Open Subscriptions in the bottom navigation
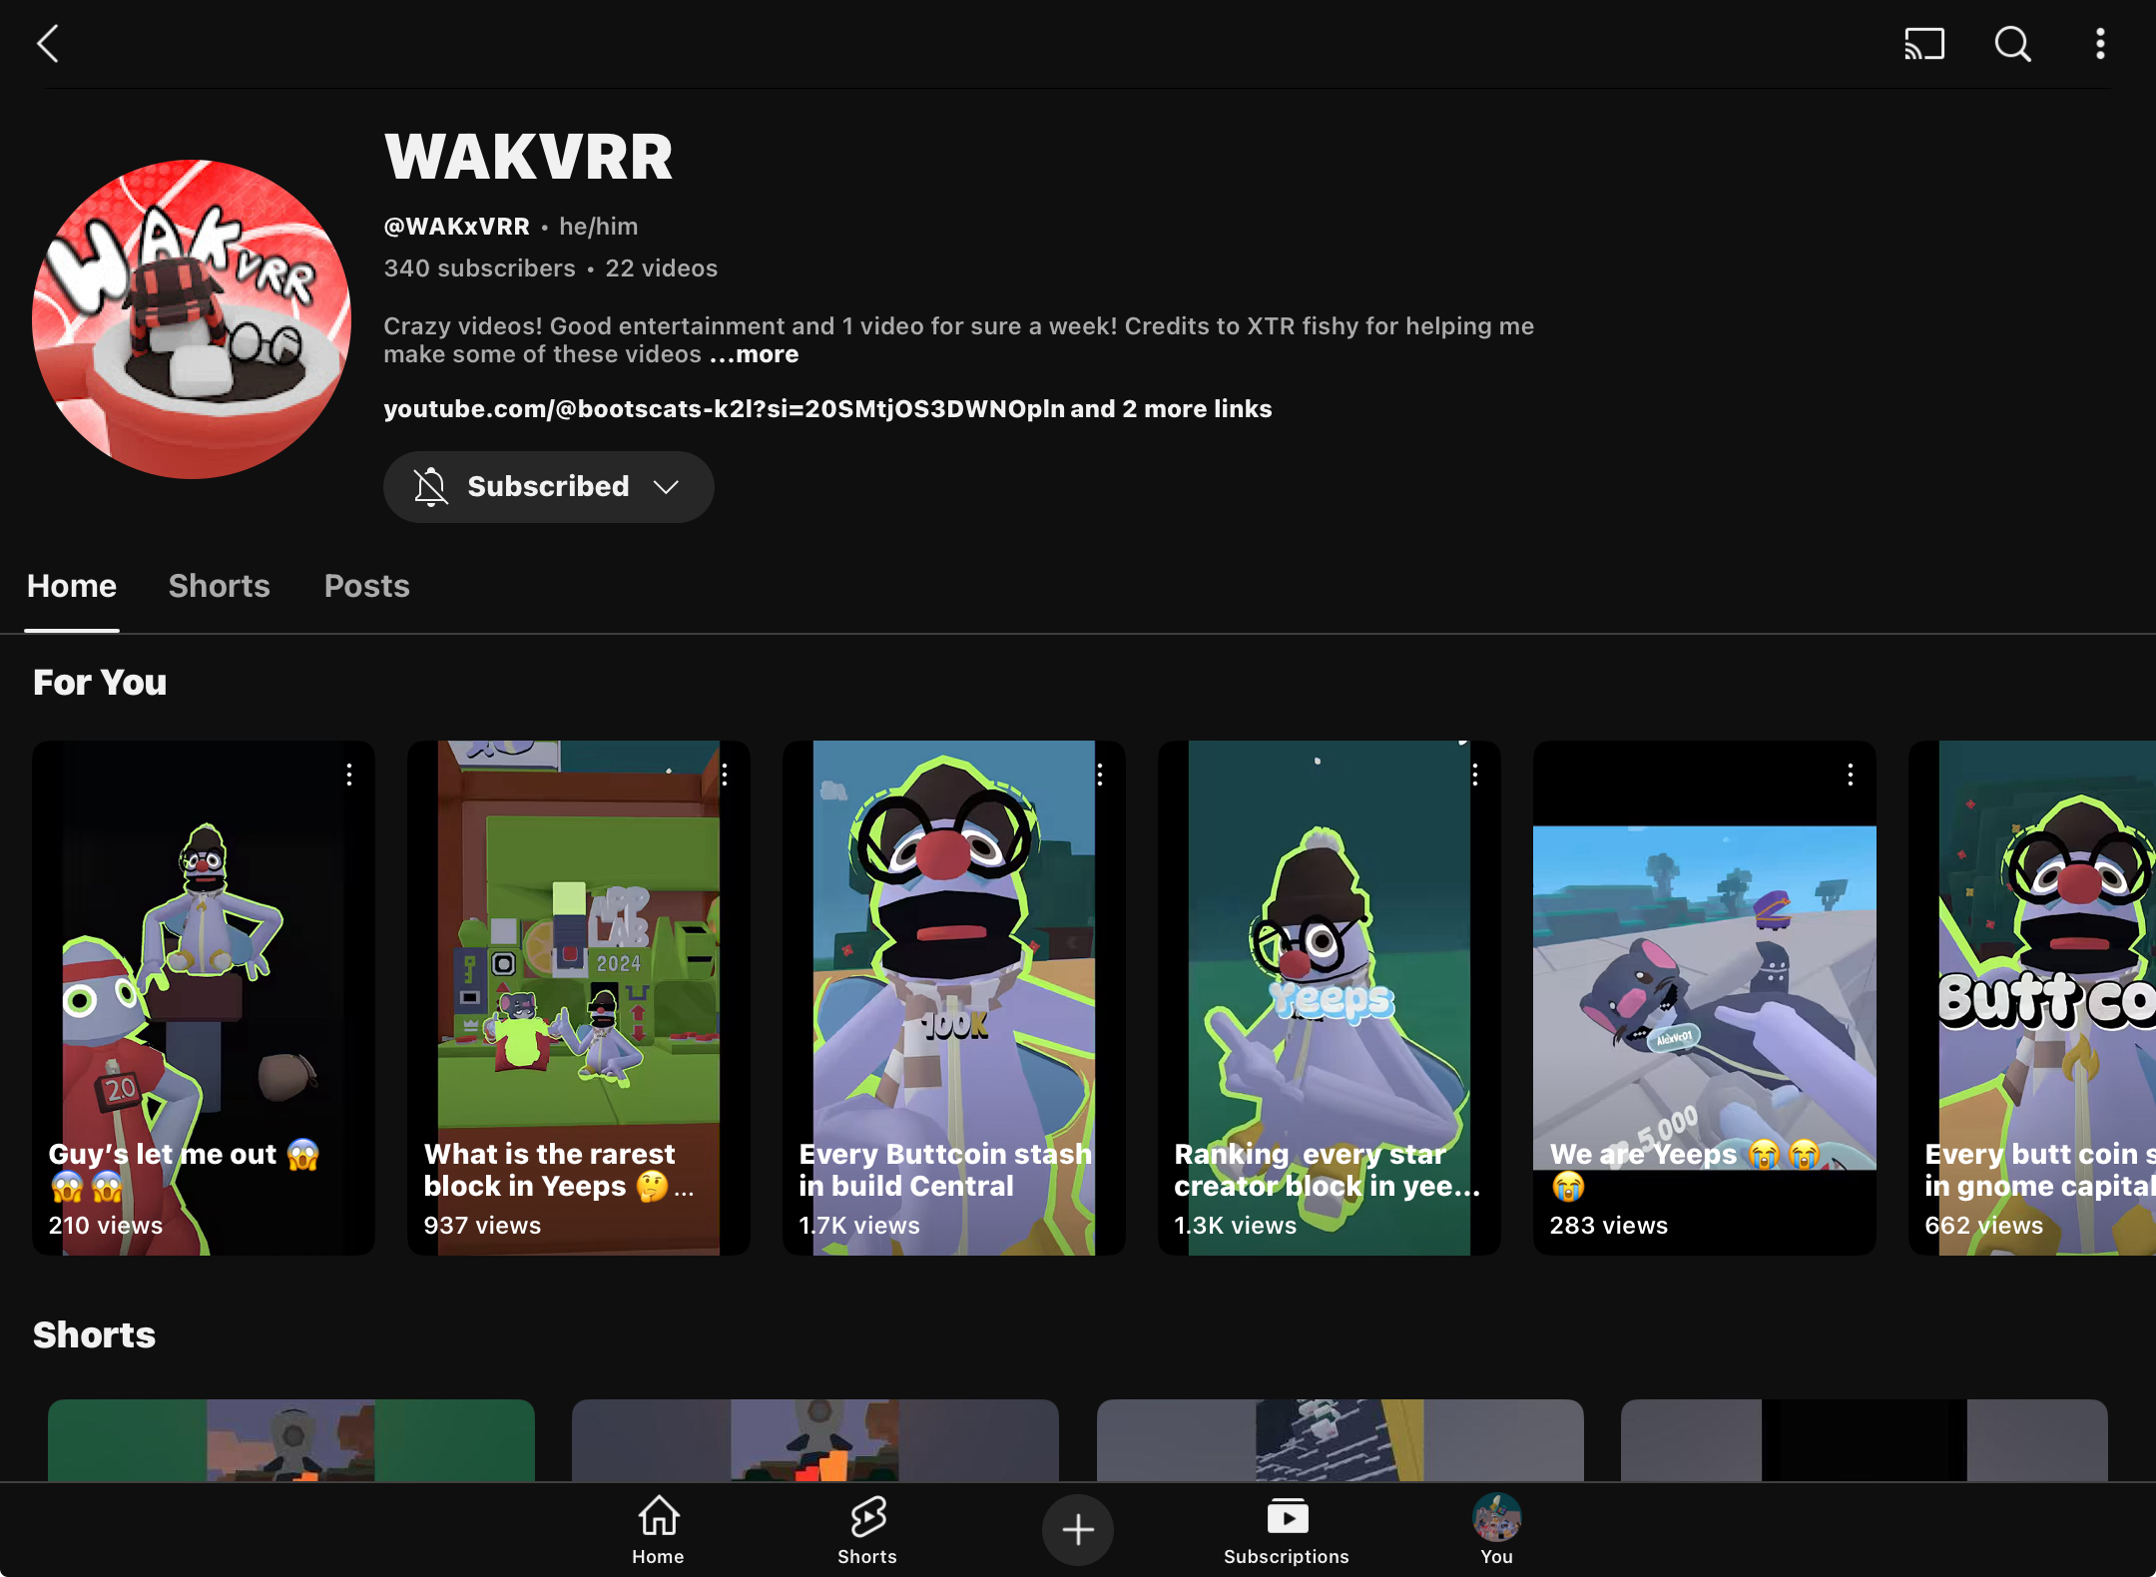Viewport: 2156px width, 1577px height. point(1287,1530)
